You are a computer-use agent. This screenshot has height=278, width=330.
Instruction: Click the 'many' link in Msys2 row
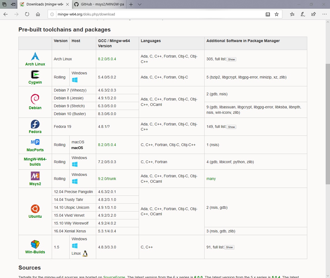[211, 179]
